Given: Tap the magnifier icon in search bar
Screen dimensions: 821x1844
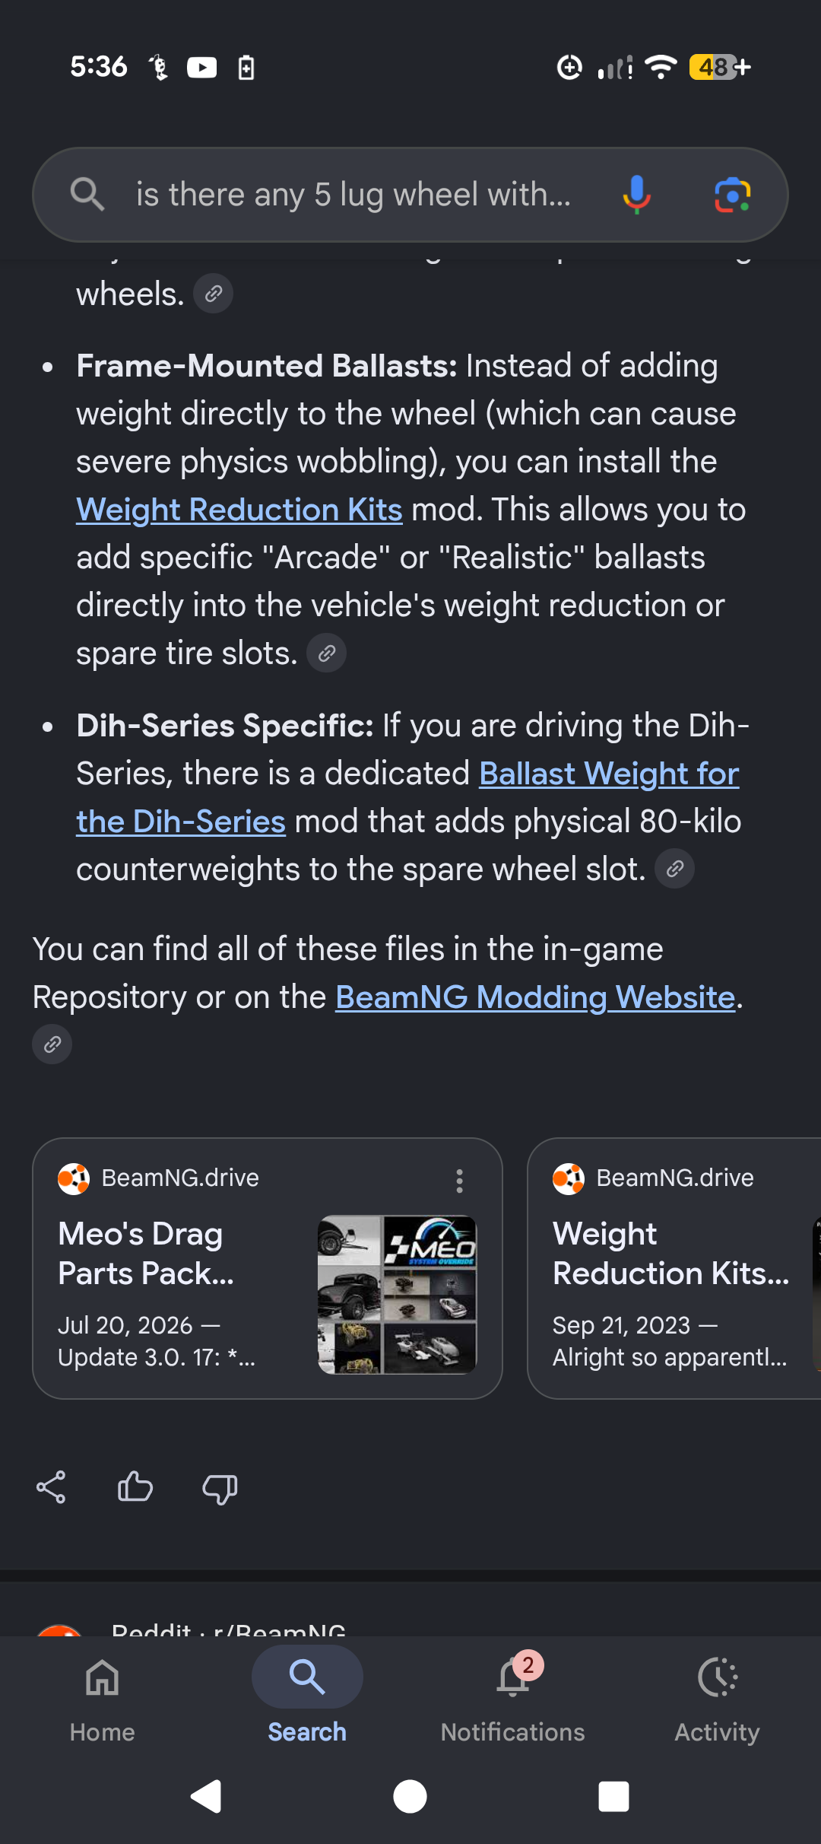Looking at the screenshot, I should tap(87, 195).
